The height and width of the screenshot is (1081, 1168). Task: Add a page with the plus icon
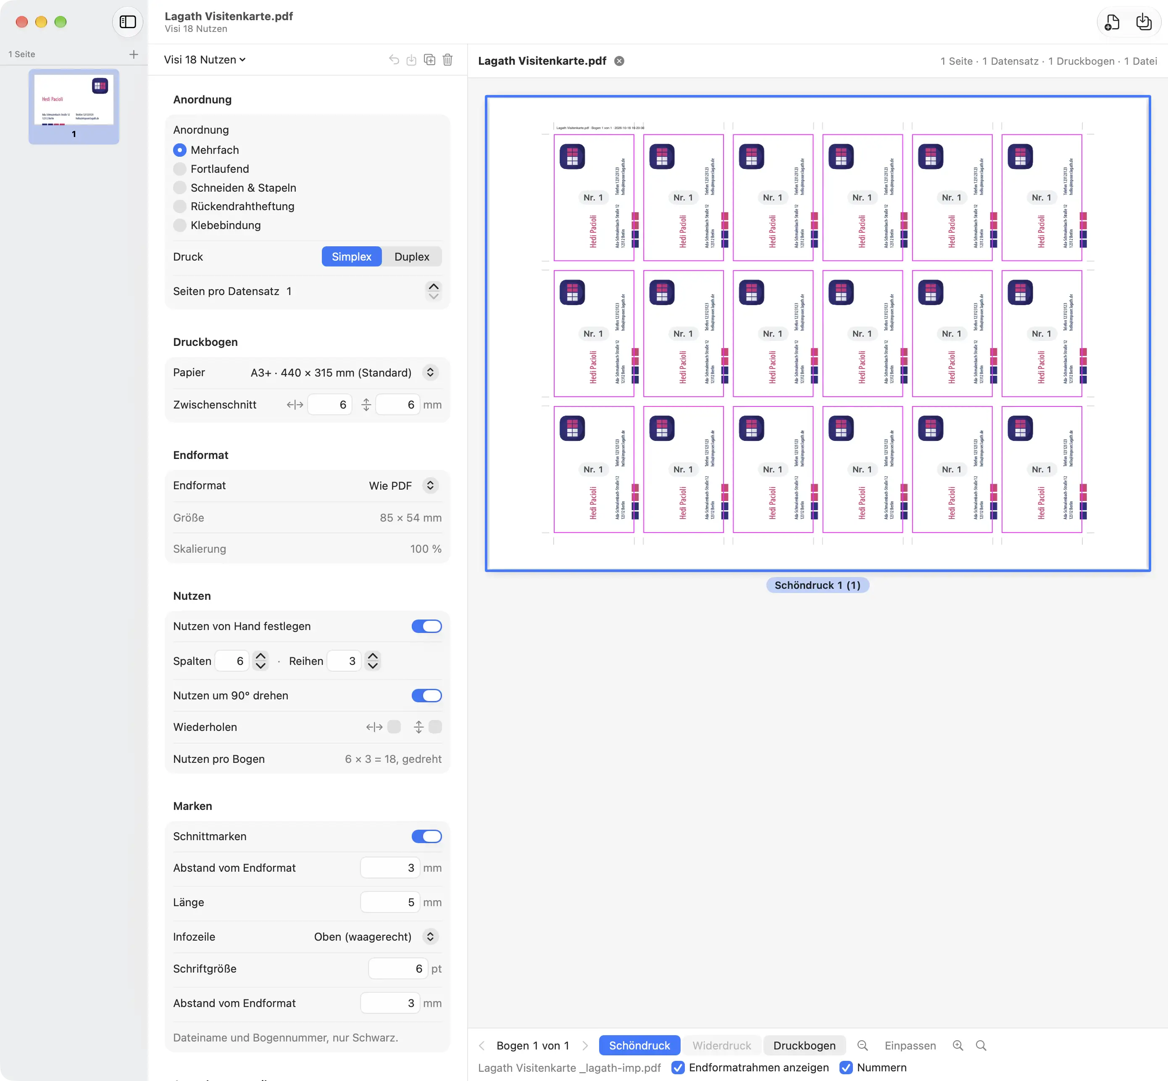coord(134,54)
